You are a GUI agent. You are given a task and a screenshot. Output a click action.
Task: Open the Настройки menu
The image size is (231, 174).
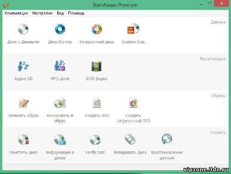pyautogui.click(x=43, y=13)
